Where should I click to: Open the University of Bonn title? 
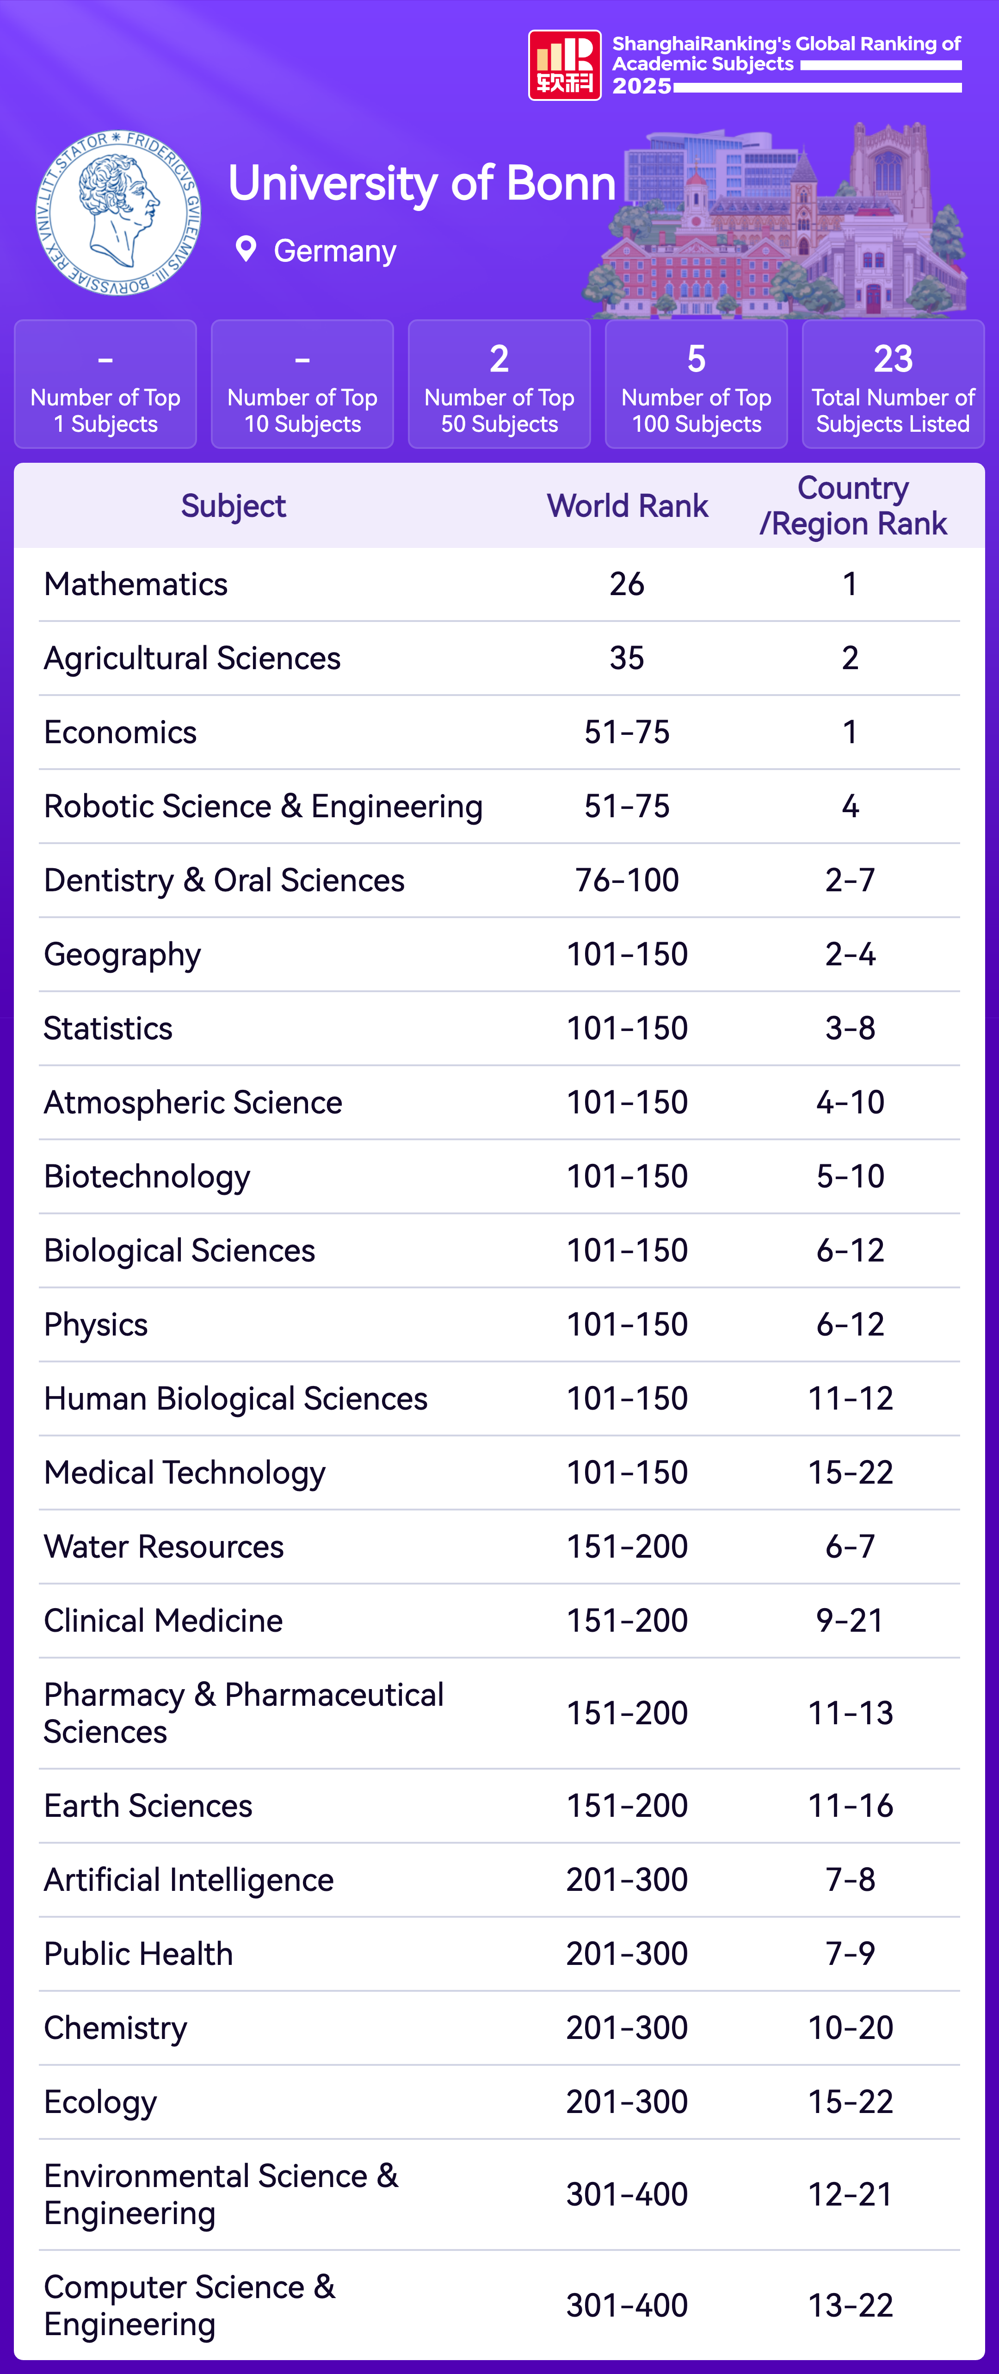point(422,183)
